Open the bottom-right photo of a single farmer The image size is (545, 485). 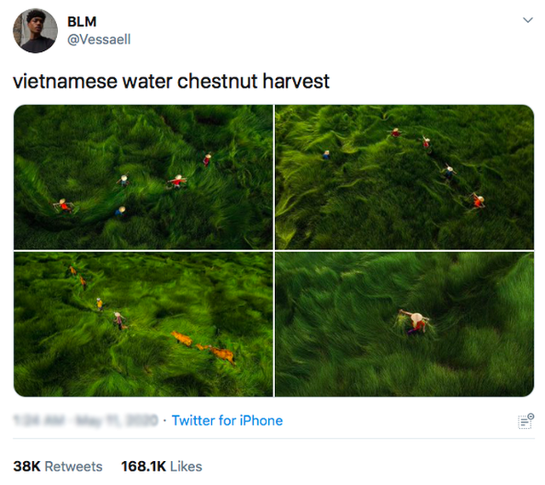[404, 324]
